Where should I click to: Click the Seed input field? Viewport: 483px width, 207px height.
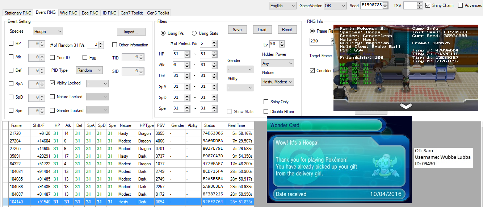[371, 5]
